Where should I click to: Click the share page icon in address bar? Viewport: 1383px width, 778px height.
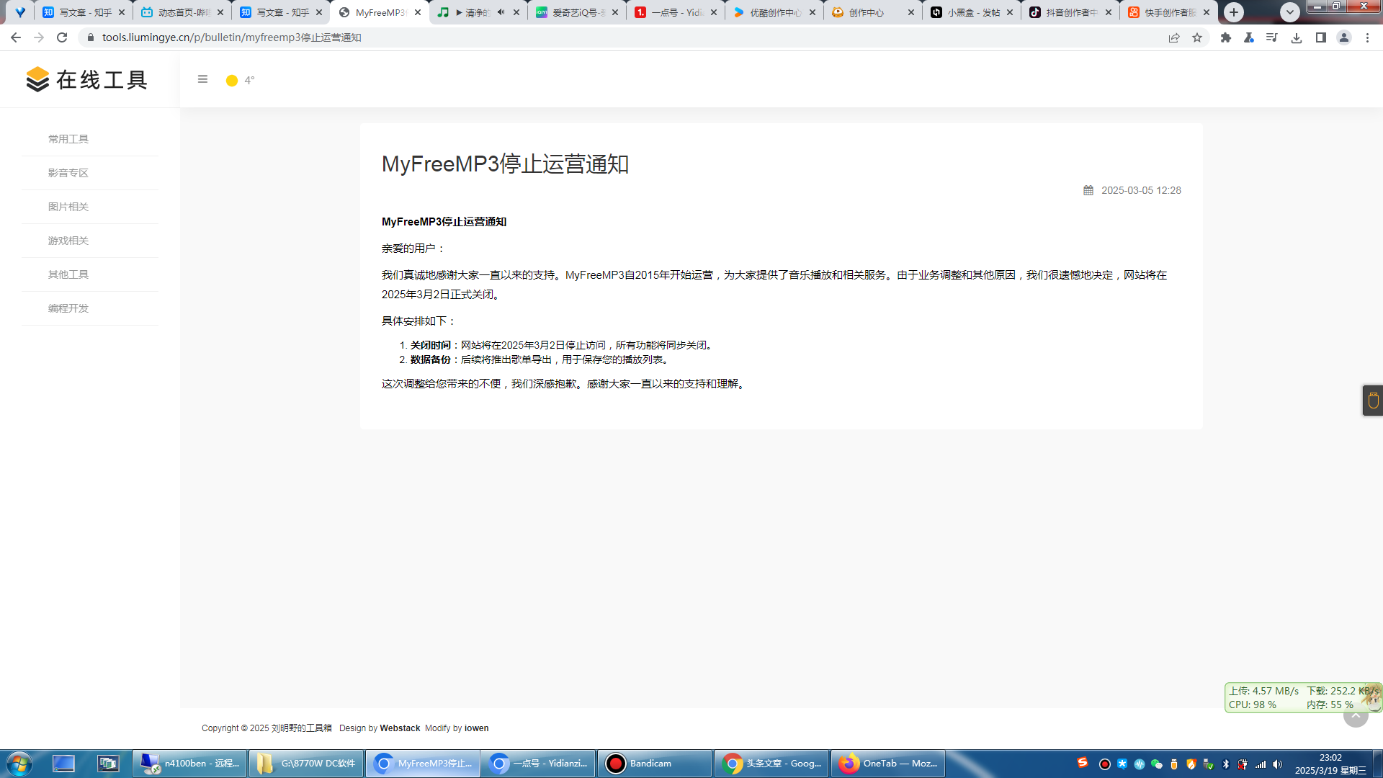pyautogui.click(x=1174, y=37)
